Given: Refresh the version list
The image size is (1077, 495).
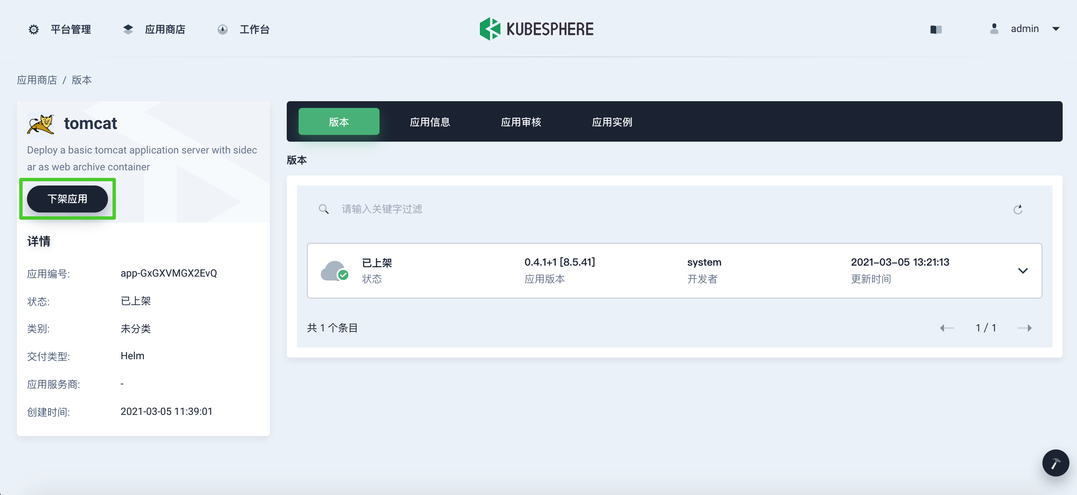Looking at the screenshot, I should click(1018, 209).
